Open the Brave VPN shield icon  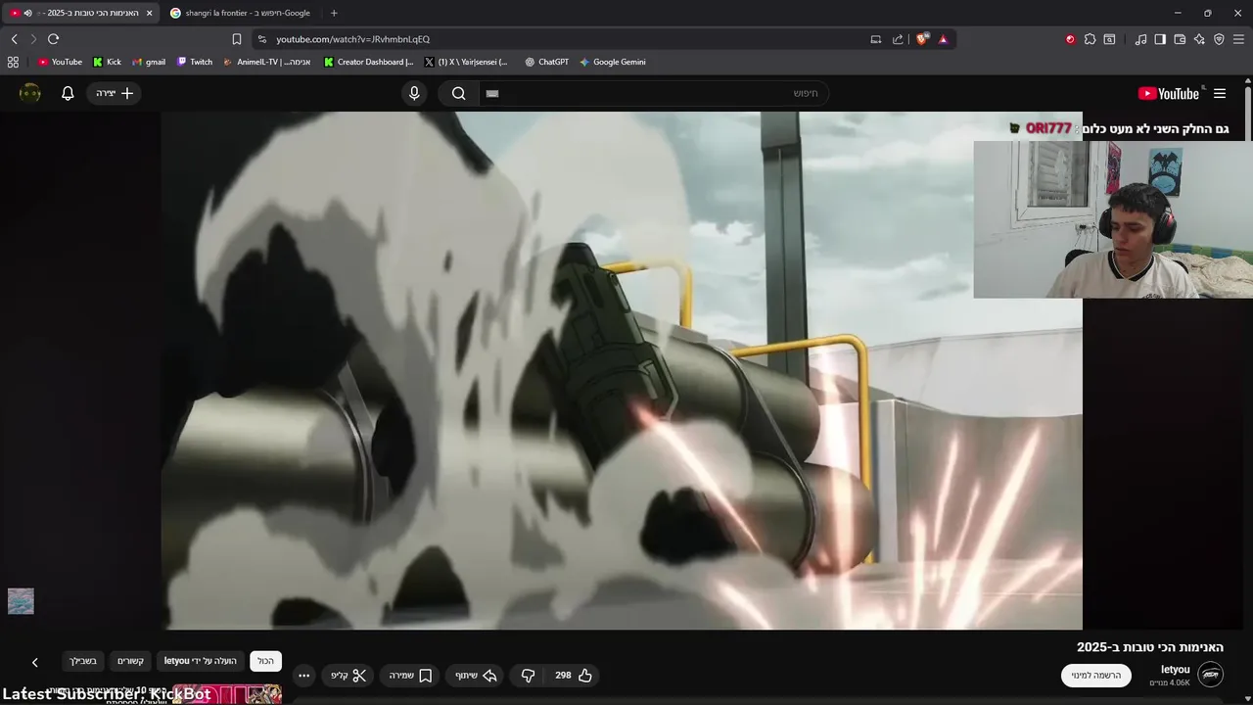1219,39
